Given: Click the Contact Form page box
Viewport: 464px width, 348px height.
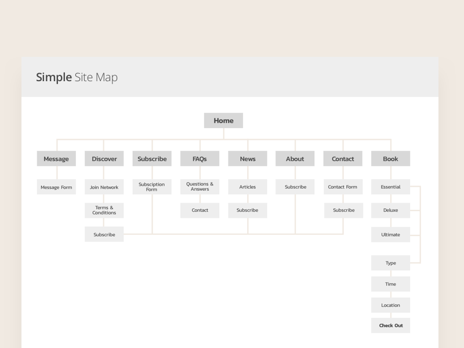Looking at the screenshot, I should 343,187.
